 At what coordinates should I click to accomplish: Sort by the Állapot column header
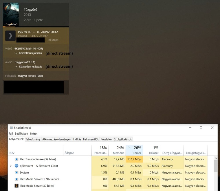coord(77,150)
